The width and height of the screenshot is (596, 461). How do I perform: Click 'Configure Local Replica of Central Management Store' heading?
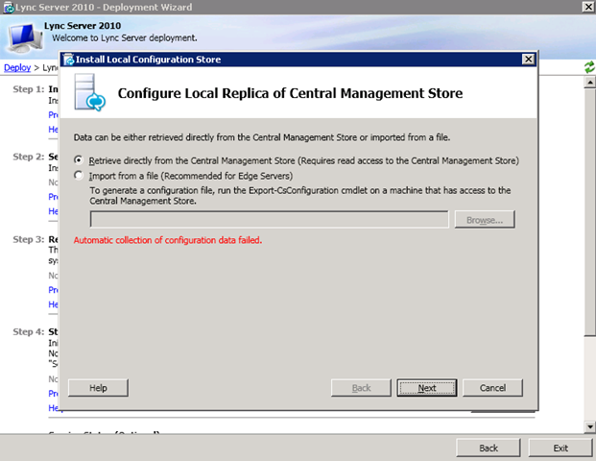pos(290,93)
